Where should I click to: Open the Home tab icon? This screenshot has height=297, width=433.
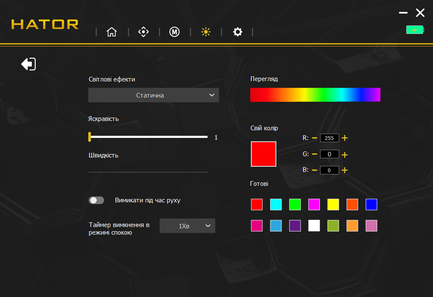112,32
